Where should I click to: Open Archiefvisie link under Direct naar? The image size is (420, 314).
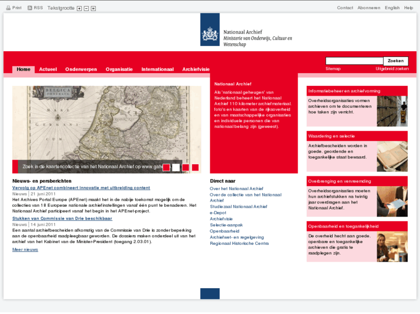[221, 219]
